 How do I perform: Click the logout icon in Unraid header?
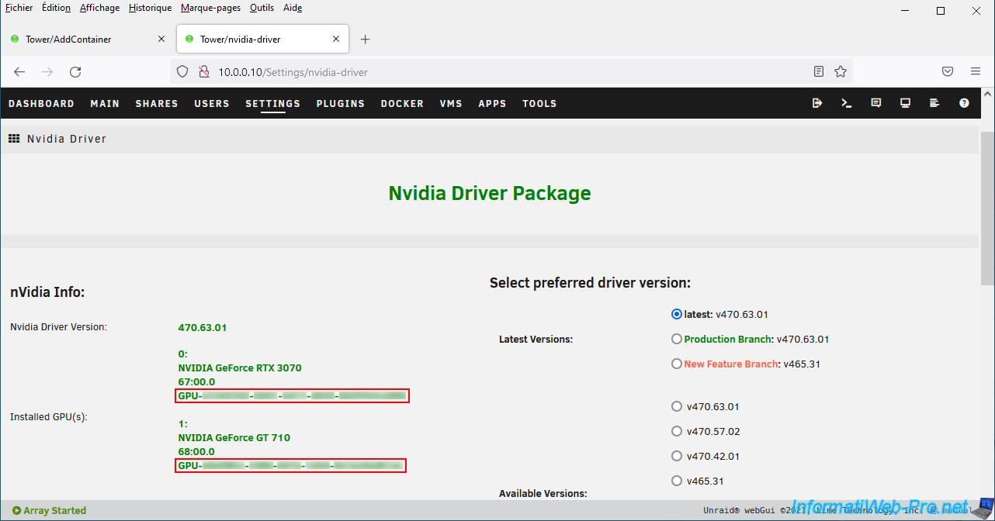(817, 103)
